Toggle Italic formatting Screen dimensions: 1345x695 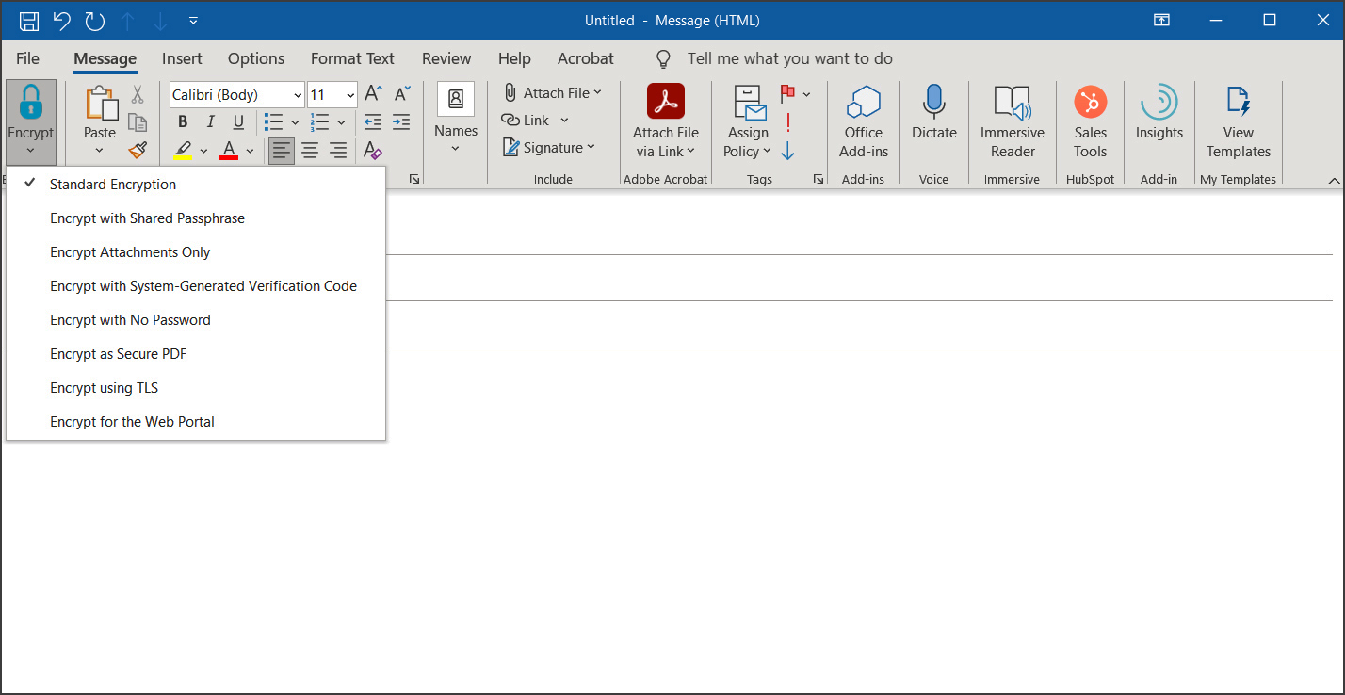[x=211, y=122]
